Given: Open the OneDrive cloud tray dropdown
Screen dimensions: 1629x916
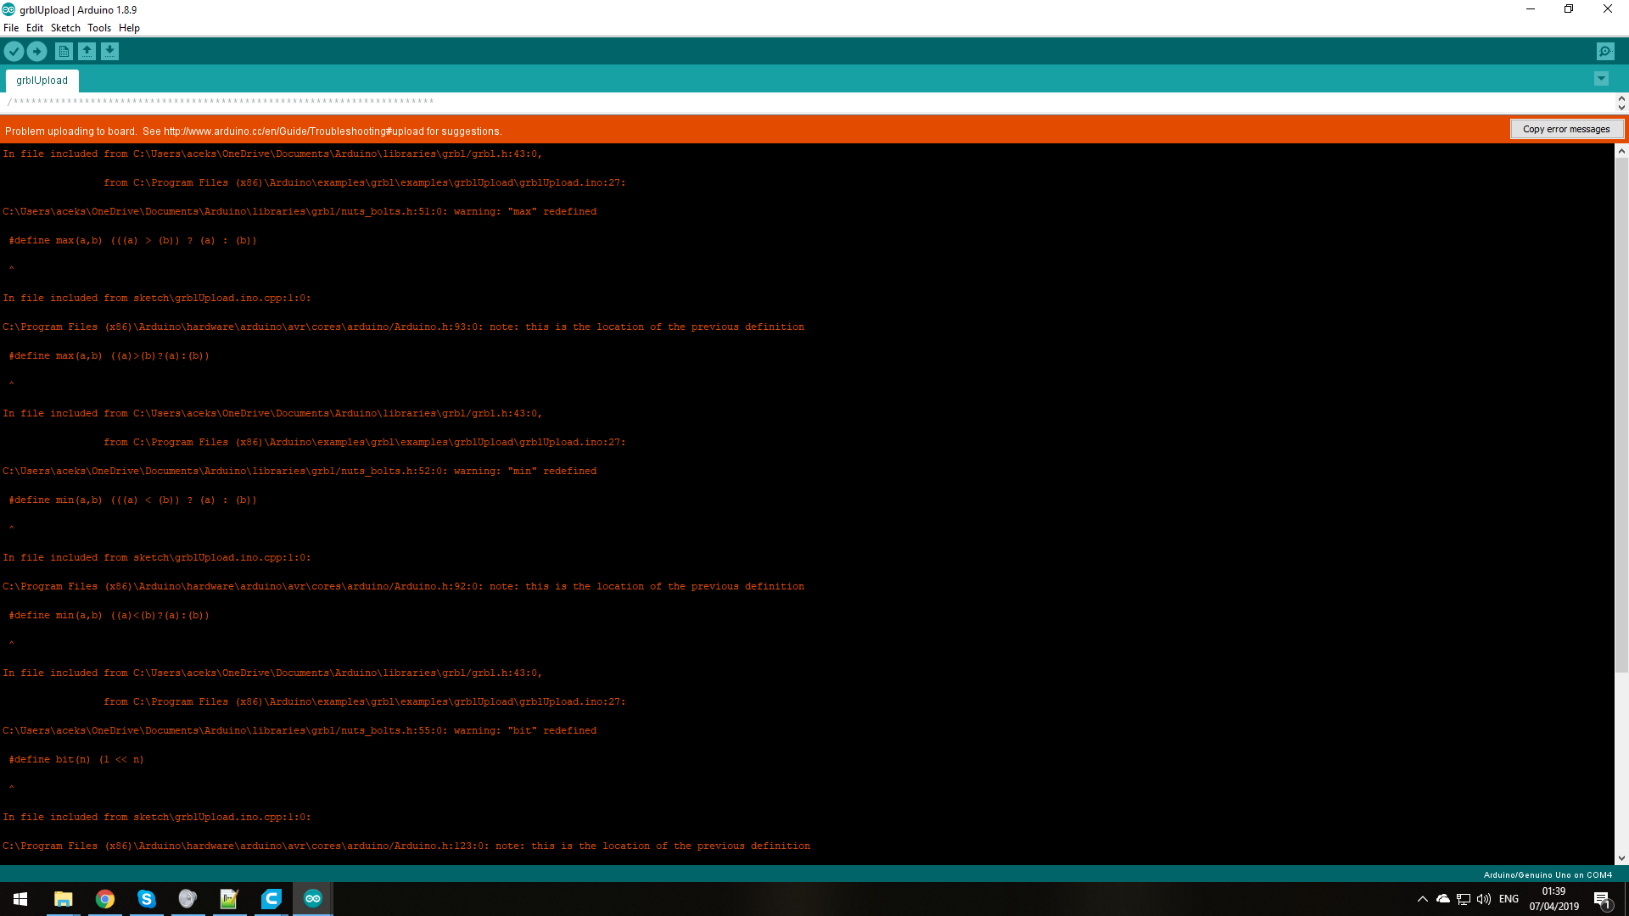Looking at the screenshot, I should click(1442, 899).
